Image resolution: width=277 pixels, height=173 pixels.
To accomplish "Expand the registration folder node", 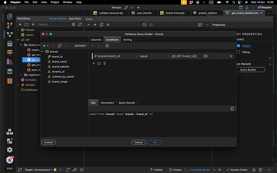I will (x=21, y=75).
